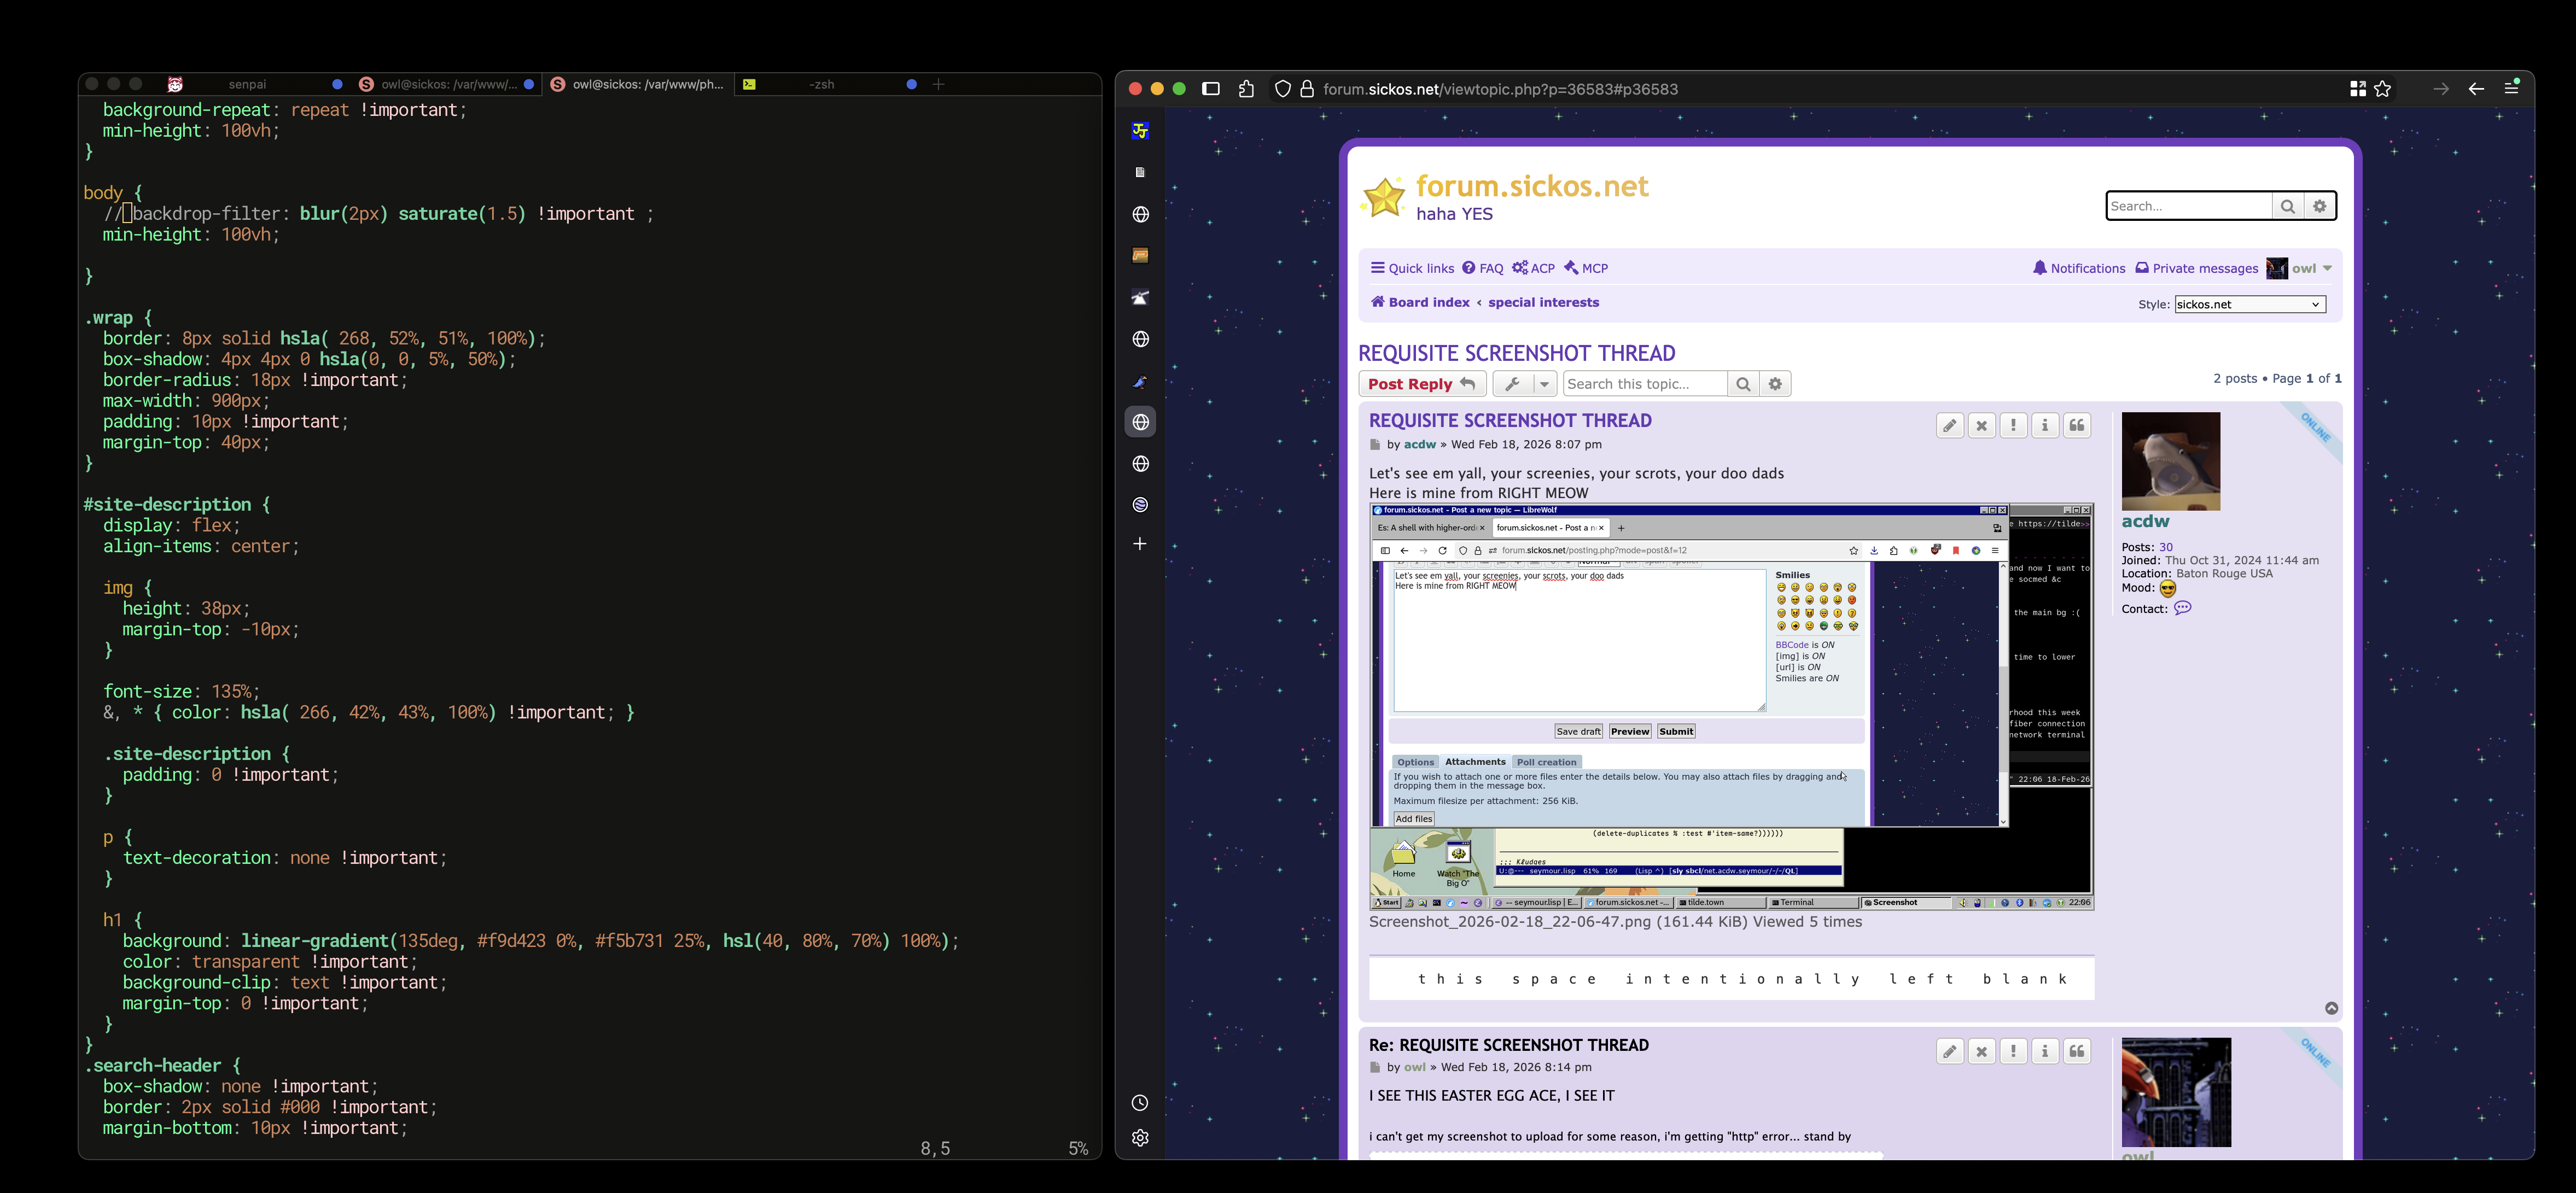Expand the topic tools wrench dropdown

point(1525,384)
